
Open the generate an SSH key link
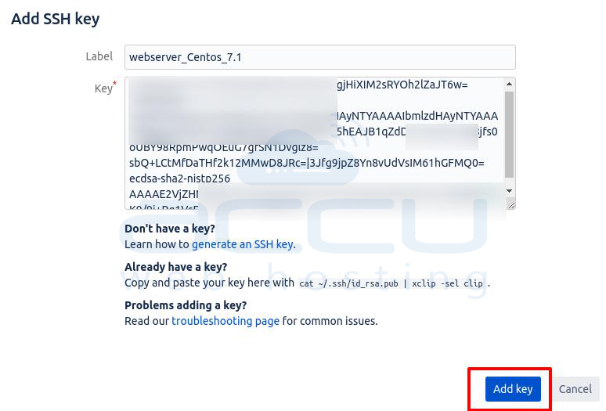tap(243, 244)
